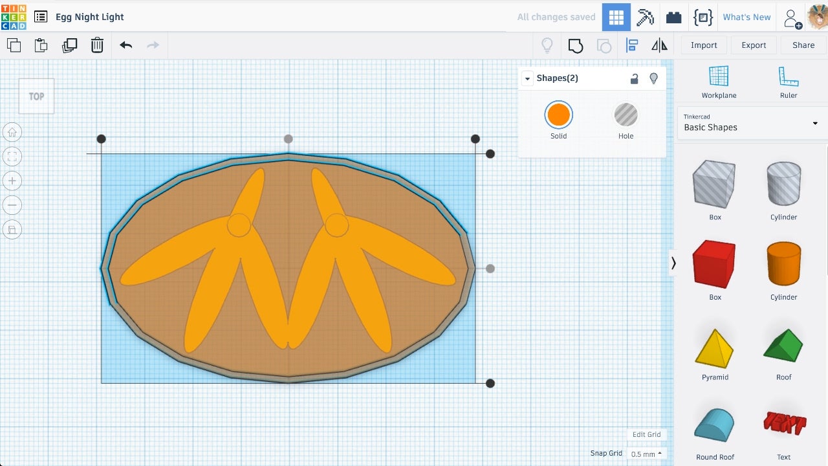Delete the selection using the trash icon
This screenshot has width=828, height=466.
tap(97, 45)
